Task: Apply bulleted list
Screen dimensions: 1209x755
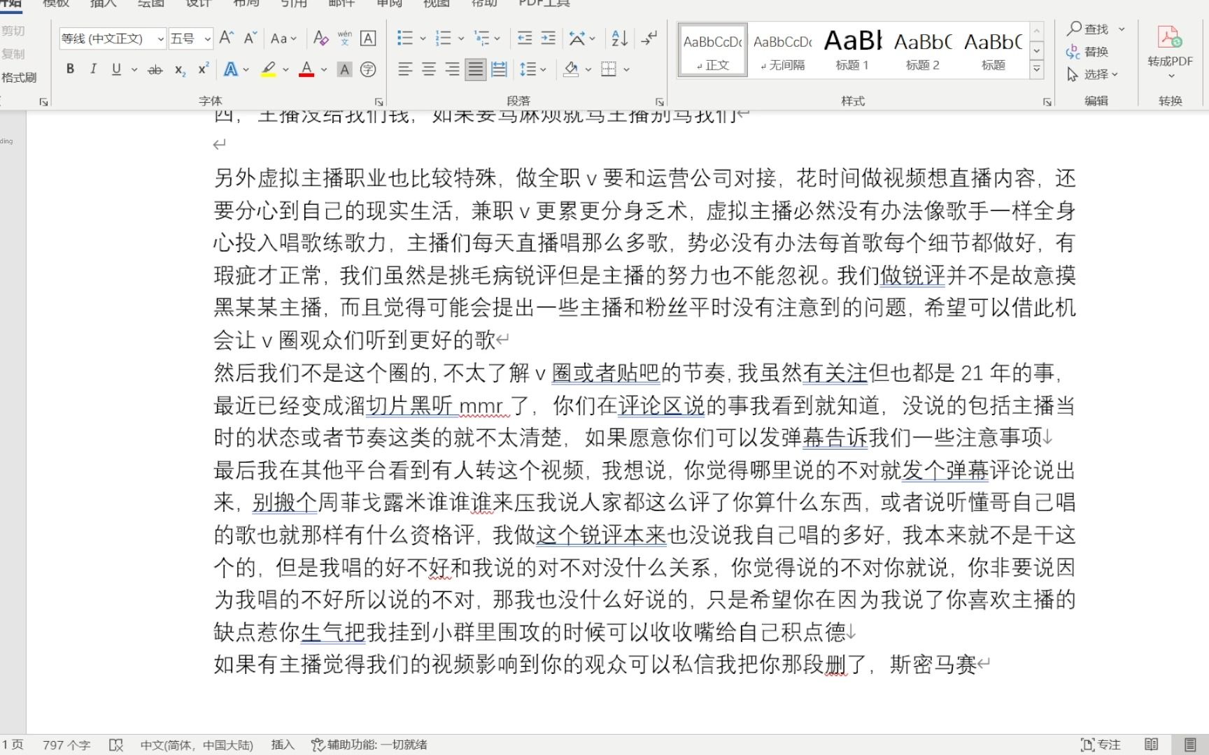Action: (405, 38)
